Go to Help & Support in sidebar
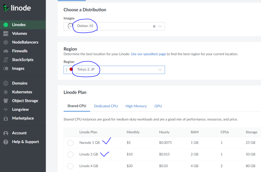 pos(25,142)
